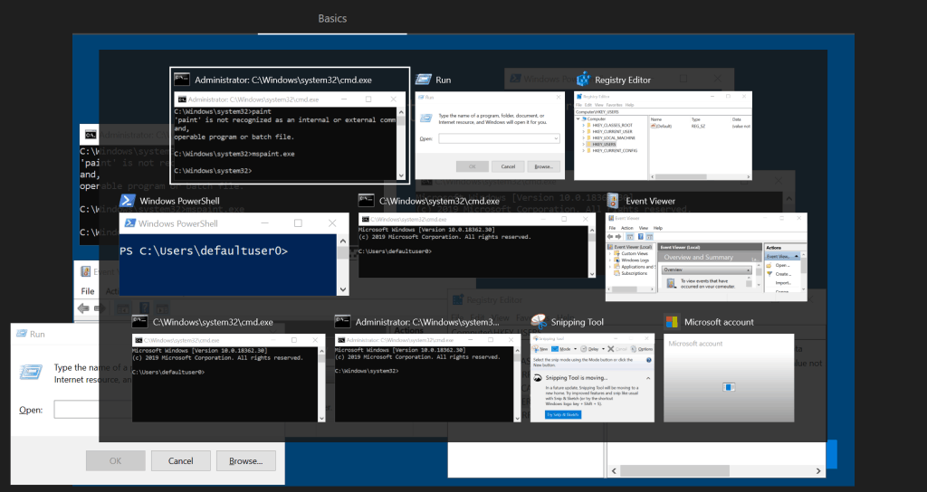This screenshot has width=927, height=492.
Task: Click the PowerShell prompt text PS C:\Users\defaultuser0>
Action: coord(204,251)
